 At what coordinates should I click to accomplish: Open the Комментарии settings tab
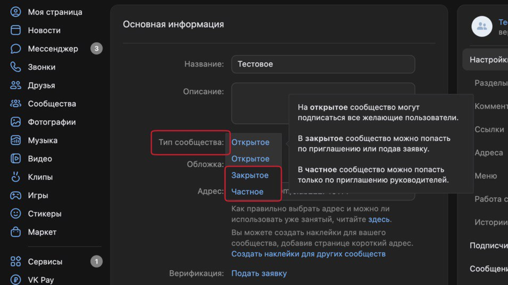(x=491, y=106)
